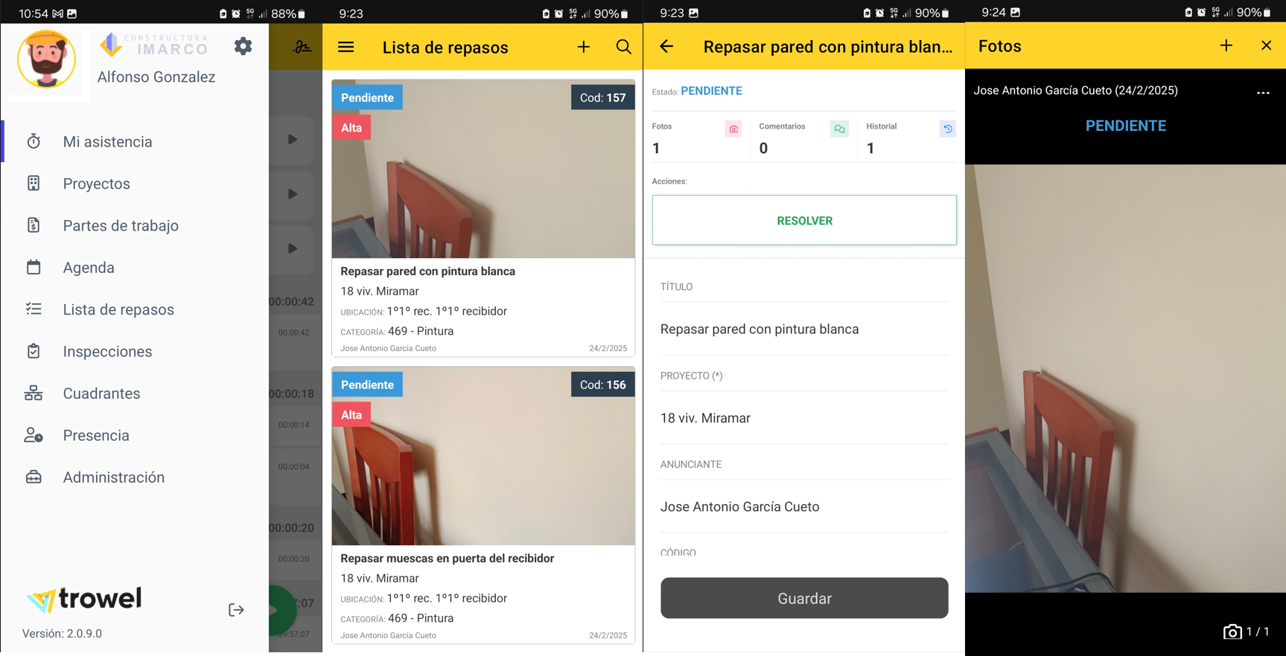Add a photo with Fotos plus icon
Image resolution: width=1286 pixels, height=656 pixels.
[x=1226, y=46]
